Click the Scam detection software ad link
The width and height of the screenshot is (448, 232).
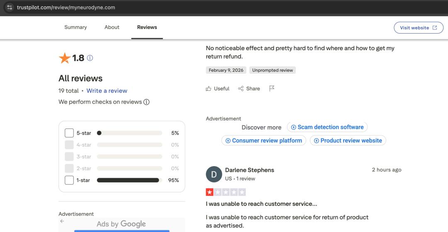click(327, 127)
